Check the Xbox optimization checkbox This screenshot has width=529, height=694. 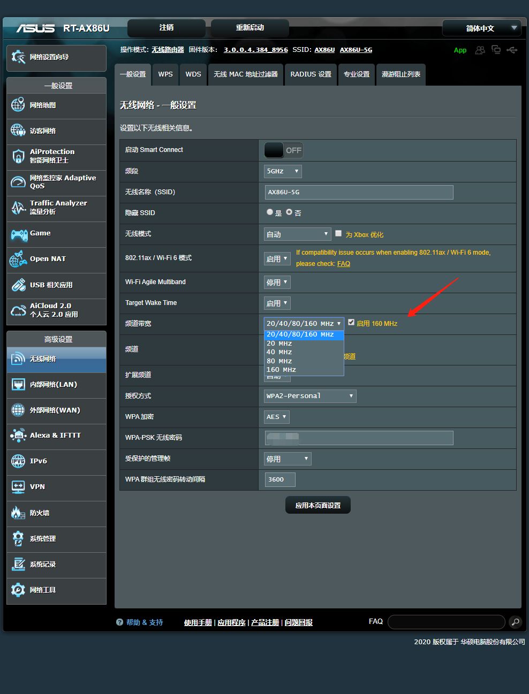point(338,233)
